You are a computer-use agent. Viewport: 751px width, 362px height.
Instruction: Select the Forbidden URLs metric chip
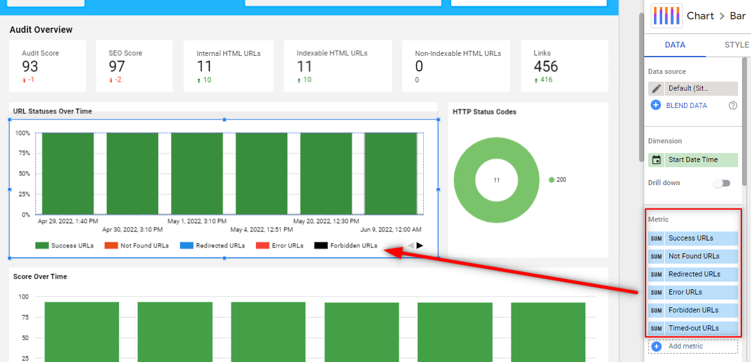pos(693,311)
